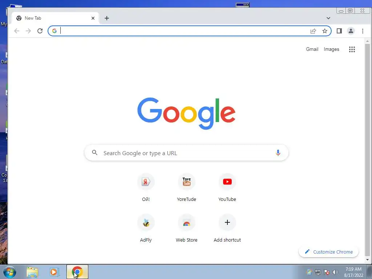372x279 pixels.
Task: Open the Action Center flag tray icon
Action: (327, 272)
